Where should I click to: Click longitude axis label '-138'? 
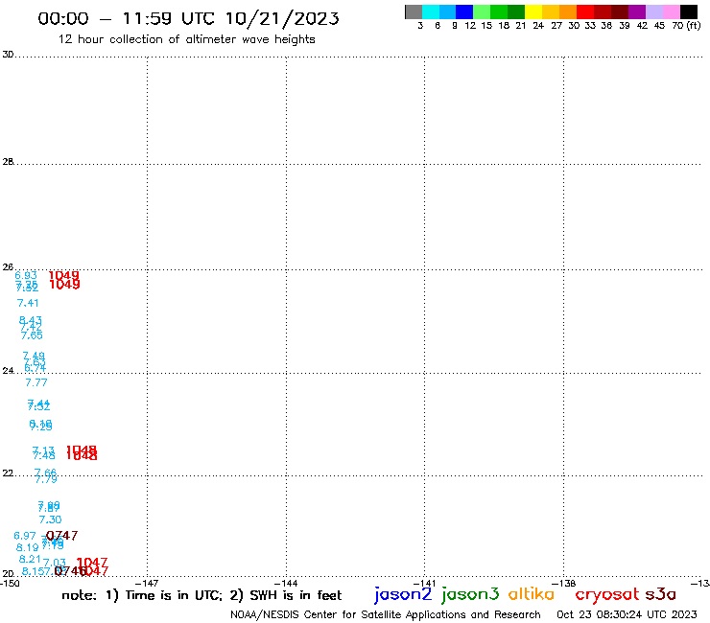tap(564, 583)
